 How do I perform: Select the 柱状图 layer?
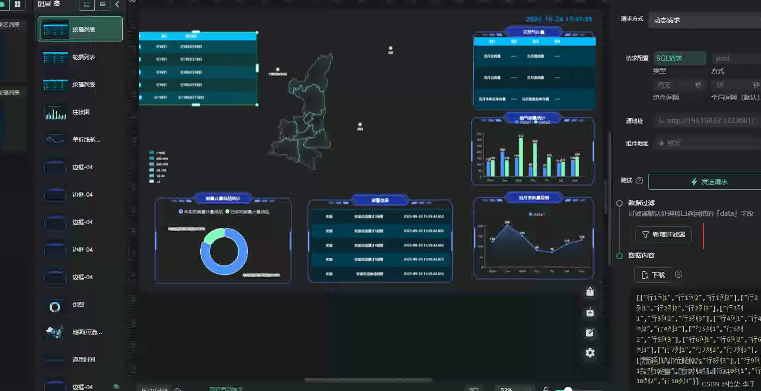80,112
